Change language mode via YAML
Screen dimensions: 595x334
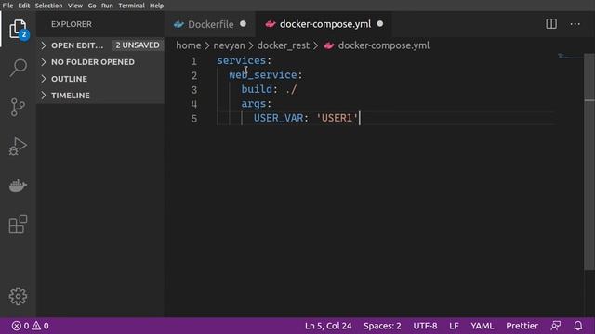[483, 326]
